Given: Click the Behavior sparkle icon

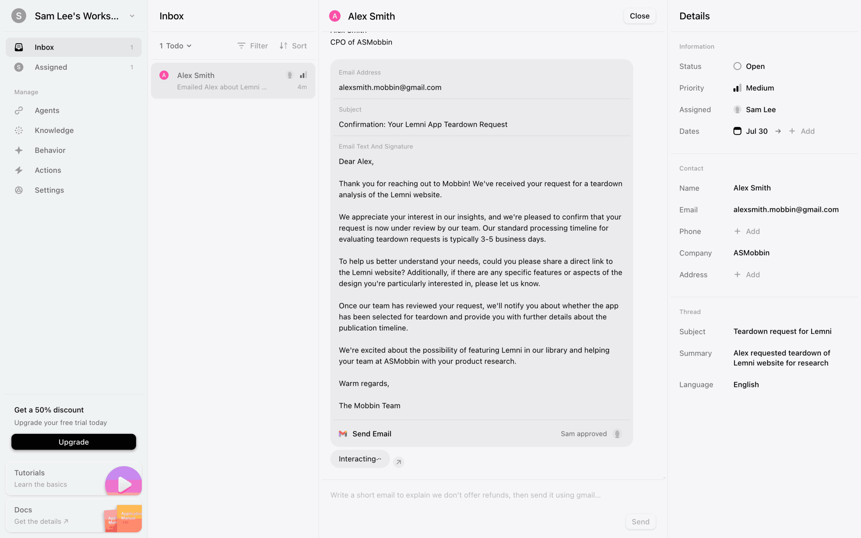Looking at the screenshot, I should pos(19,150).
